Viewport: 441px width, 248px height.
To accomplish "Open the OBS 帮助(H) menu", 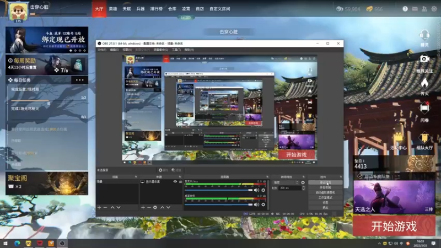I will click(x=189, y=50).
